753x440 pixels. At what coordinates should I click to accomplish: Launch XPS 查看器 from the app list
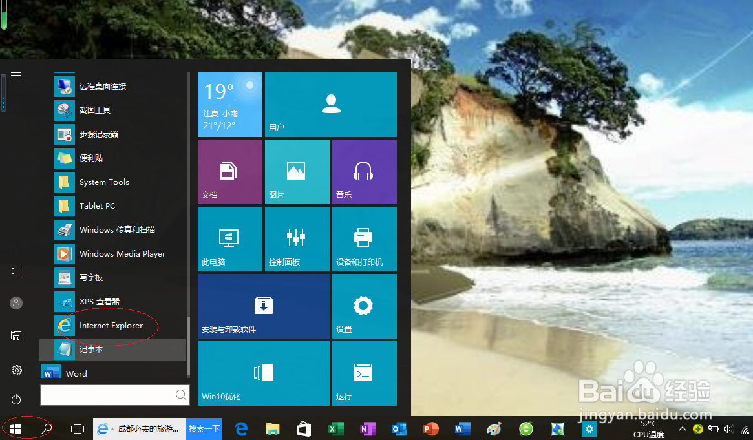tap(113, 301)
